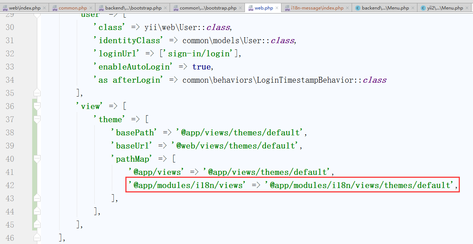Close the web\index.php tab

tap(45, 8)
